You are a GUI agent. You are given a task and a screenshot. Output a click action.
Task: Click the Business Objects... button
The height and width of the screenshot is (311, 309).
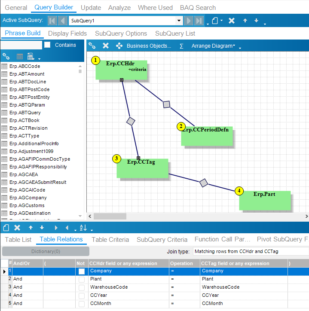149,46
